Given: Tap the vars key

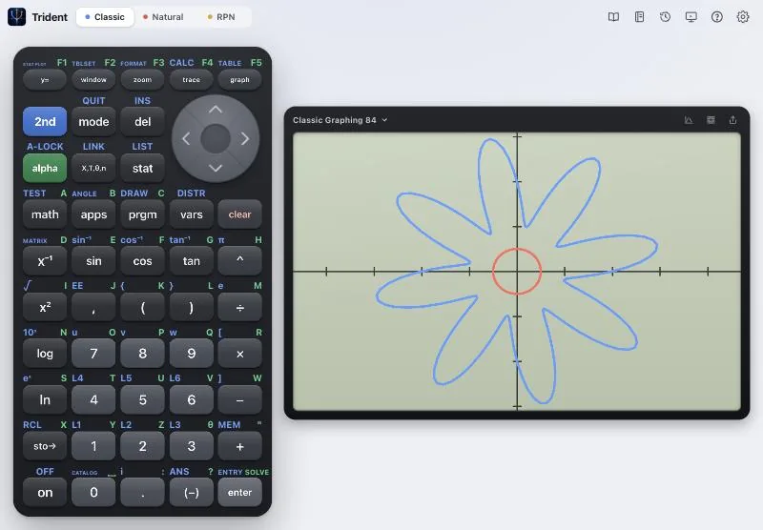Looking at the screenshot, I should [192, 214].
